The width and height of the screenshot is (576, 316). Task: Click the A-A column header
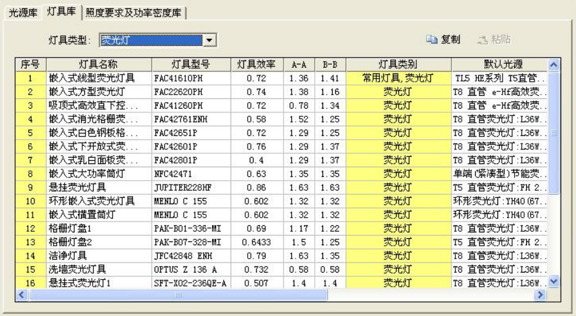tap(299, 64)
